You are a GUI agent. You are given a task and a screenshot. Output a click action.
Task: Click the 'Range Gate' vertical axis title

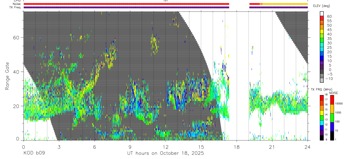point(7,76)
